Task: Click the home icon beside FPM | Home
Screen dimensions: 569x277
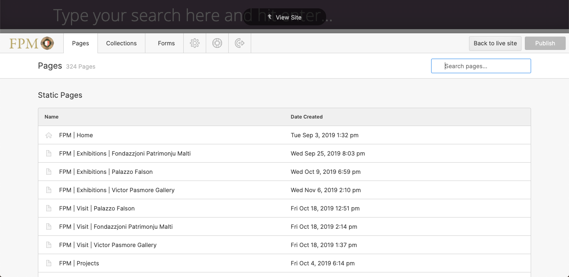Action: pos(49,135)
